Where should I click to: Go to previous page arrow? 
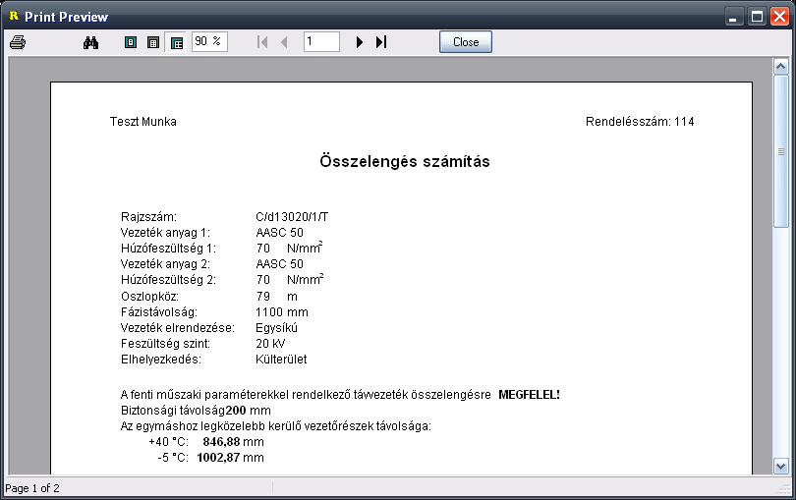(x=284, y=42)
